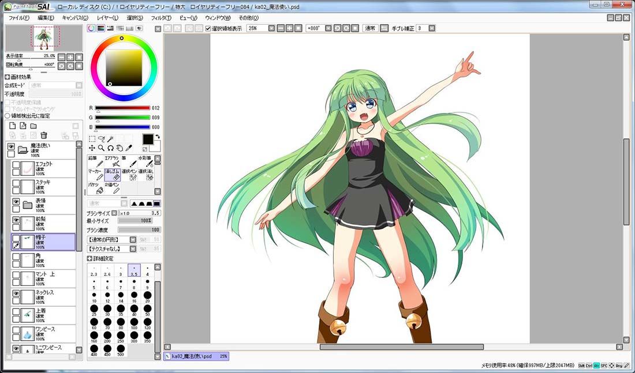Switch to the ka02_魔法使い.psd document tab
635x373 pixels.
point(197,356)
